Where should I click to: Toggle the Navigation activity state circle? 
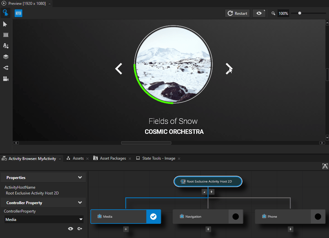coord(236,216)
